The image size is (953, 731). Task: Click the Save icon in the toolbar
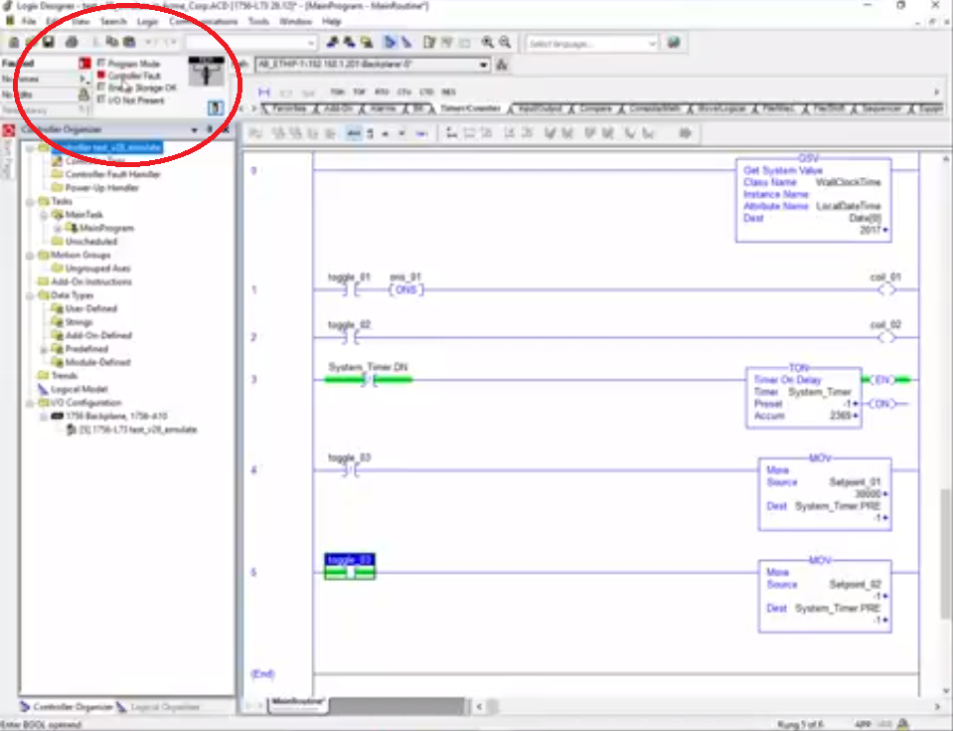49,43
